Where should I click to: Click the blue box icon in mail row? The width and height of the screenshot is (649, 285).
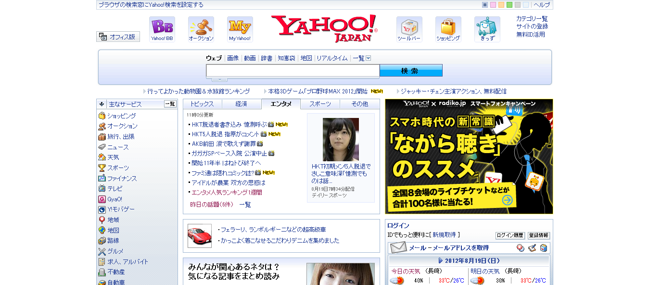point(544,248)
